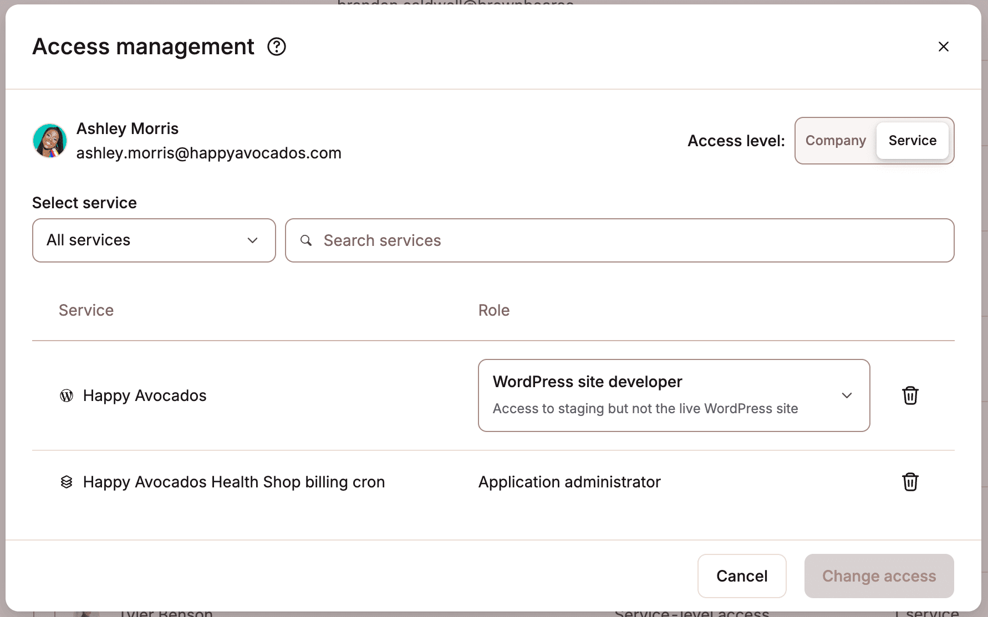
Task: Switch access level to Company
Action: [836, 141]
